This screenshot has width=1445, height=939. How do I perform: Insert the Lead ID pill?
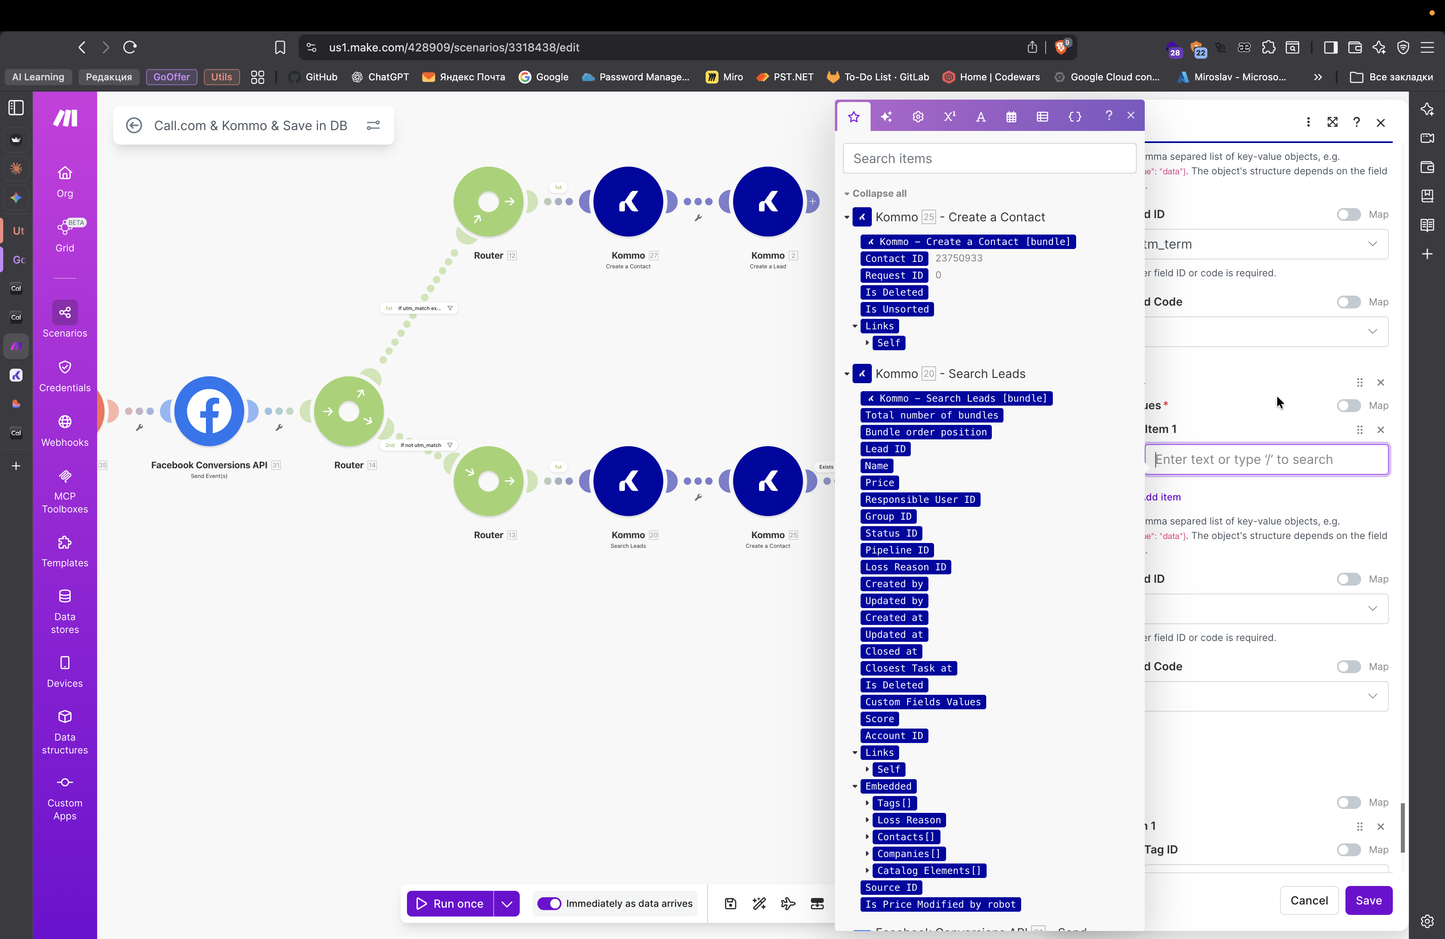coord(885,449)
